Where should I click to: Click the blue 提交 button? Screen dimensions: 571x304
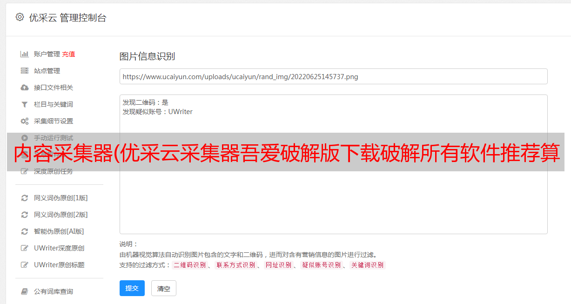point(132,288)
